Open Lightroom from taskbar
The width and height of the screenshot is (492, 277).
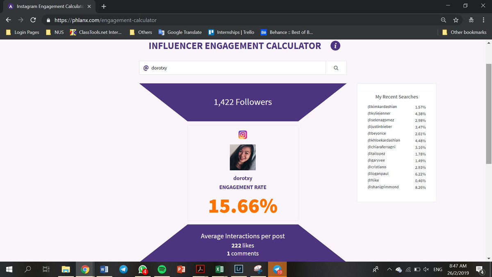pyautogui.click(x=239, y=269)
